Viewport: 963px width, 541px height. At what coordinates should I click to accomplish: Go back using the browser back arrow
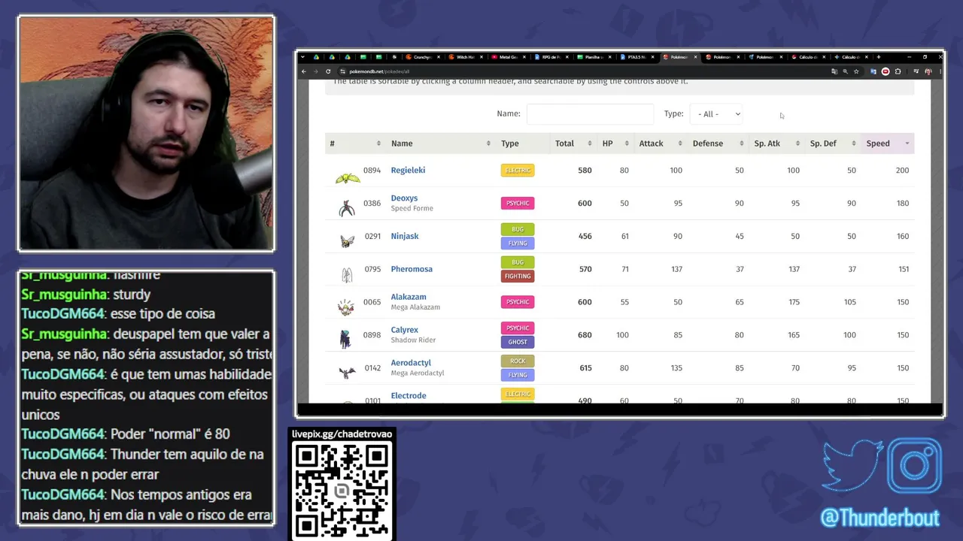304,71
